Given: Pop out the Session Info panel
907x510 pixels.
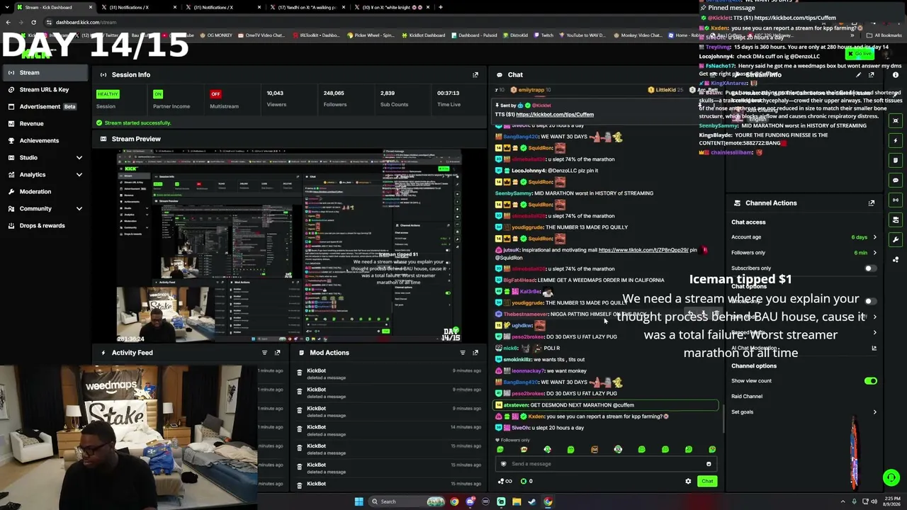Looking at the screenshot, I should [x=475, y=74].
